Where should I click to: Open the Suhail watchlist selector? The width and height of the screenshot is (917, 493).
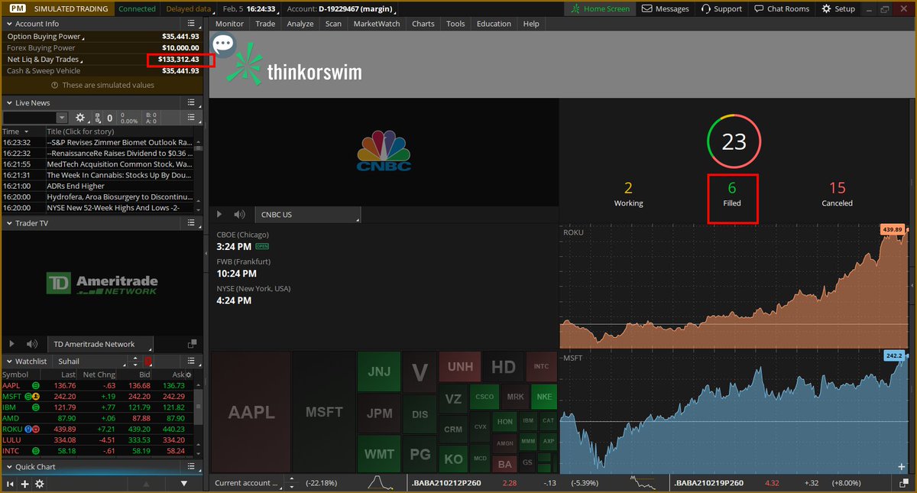pos(90,361)
